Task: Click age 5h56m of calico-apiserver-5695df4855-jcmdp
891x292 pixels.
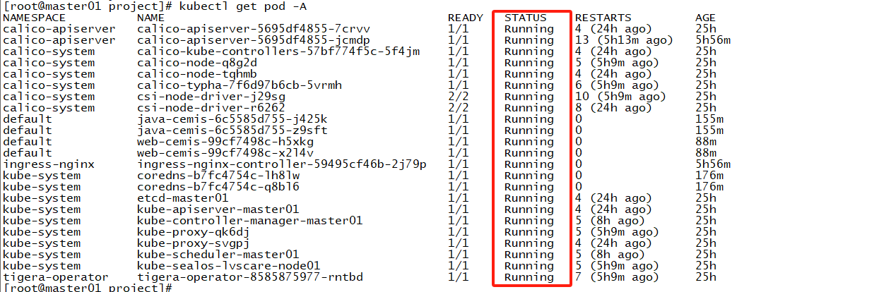Action: (713, 40)
